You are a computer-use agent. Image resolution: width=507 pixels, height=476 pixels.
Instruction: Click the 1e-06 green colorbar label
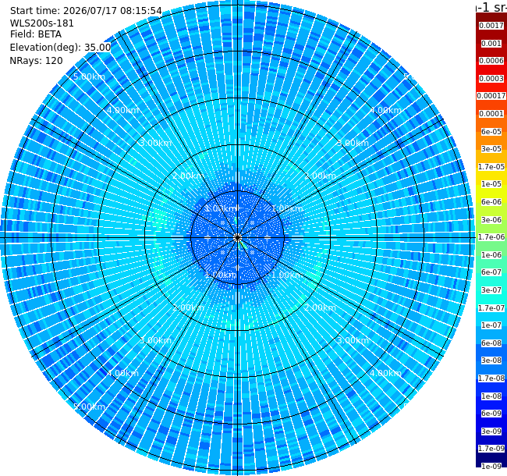point(491,255)
